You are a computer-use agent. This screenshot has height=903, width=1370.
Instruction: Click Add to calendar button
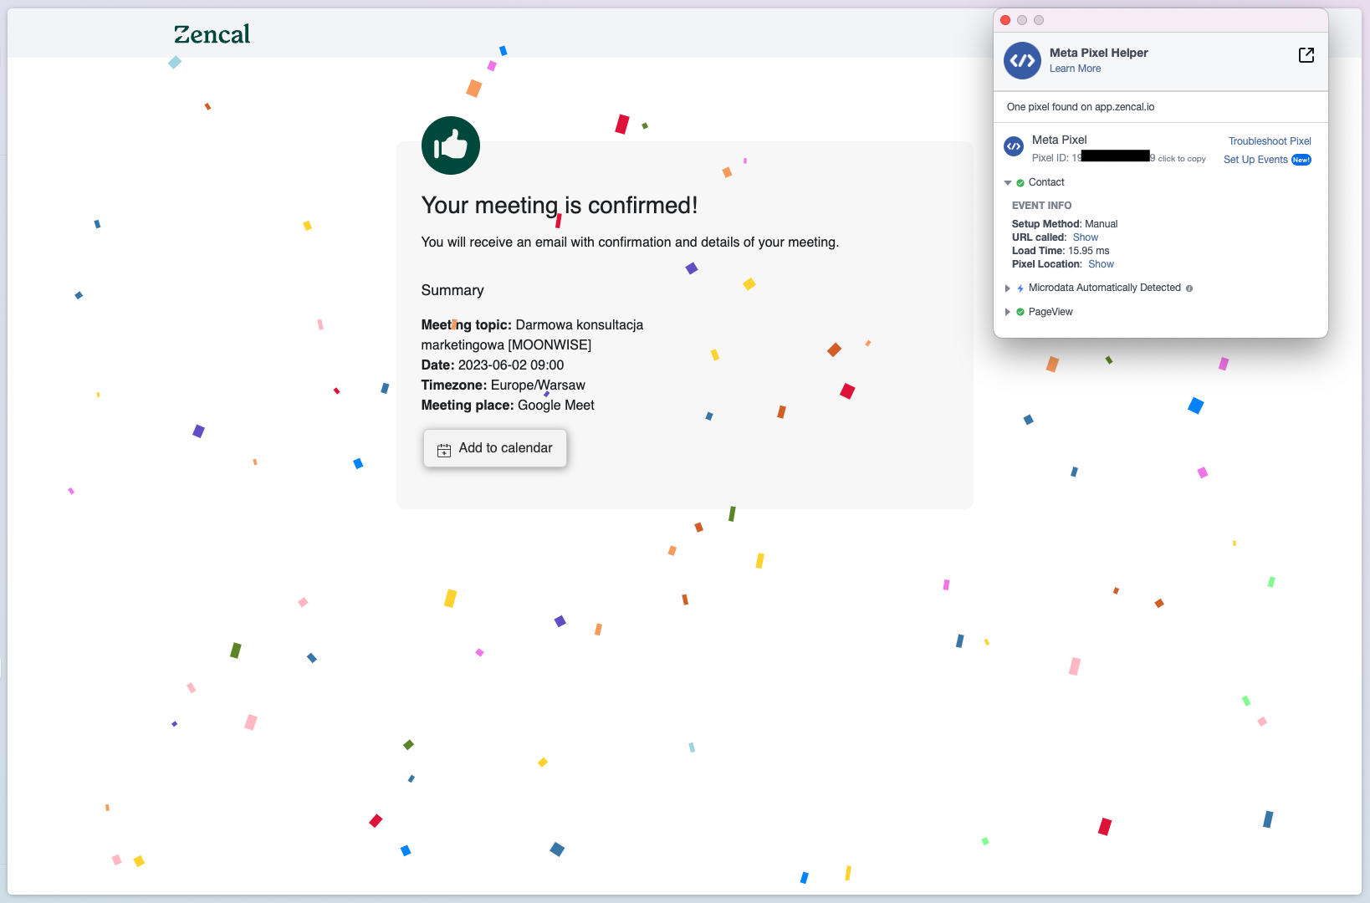click(x=495, y=448)
